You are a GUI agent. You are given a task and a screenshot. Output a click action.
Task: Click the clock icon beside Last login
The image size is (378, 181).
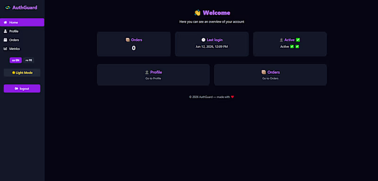tap(204, 40)
